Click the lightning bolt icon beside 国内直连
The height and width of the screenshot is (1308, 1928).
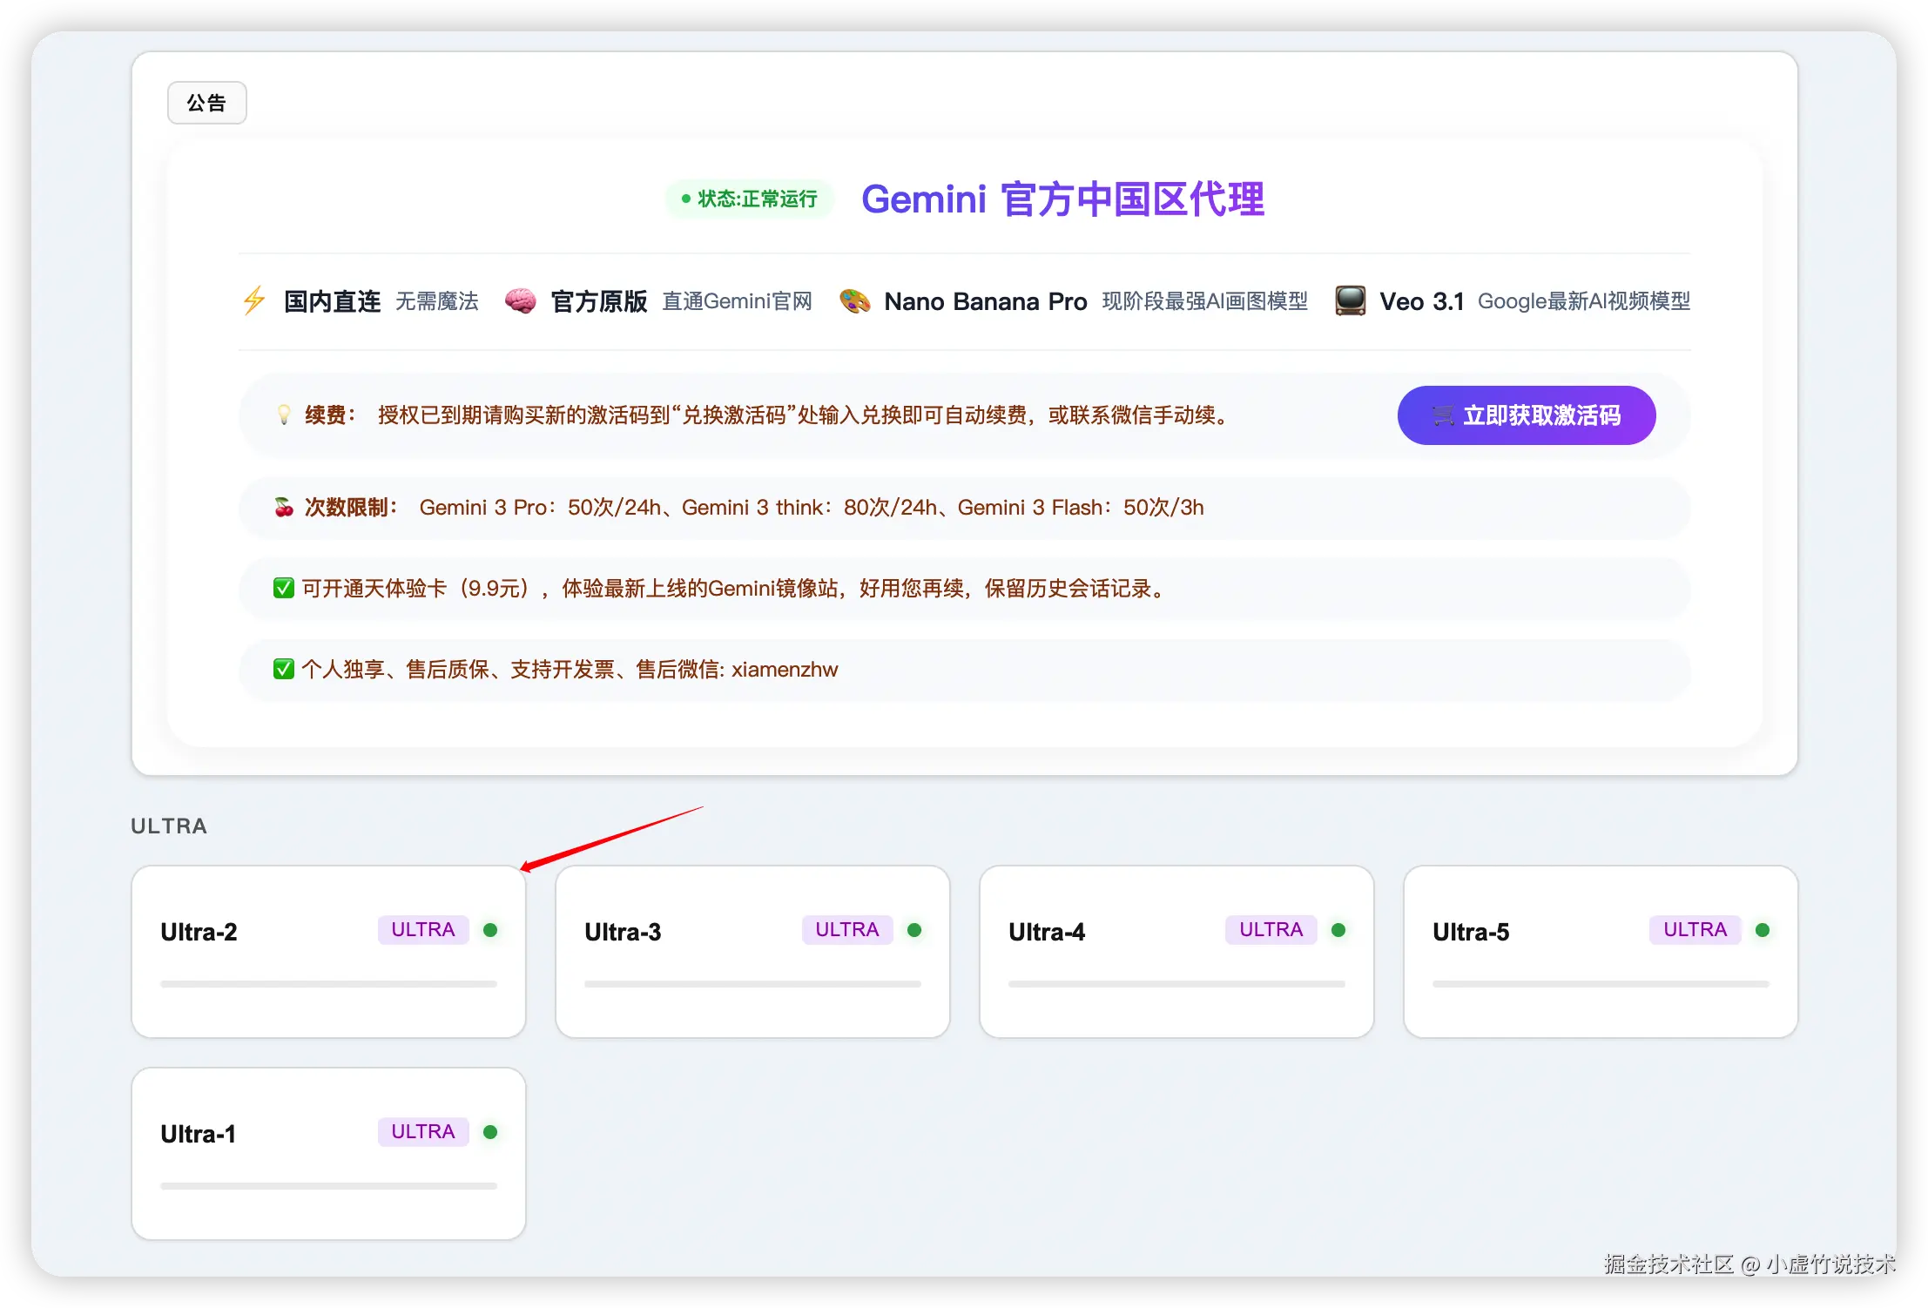click(x=253, y=300)
